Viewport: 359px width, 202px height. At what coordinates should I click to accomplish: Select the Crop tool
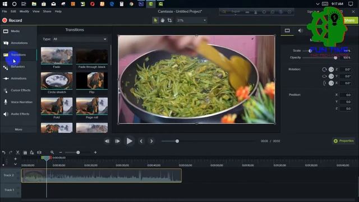[x=169, y=20]
